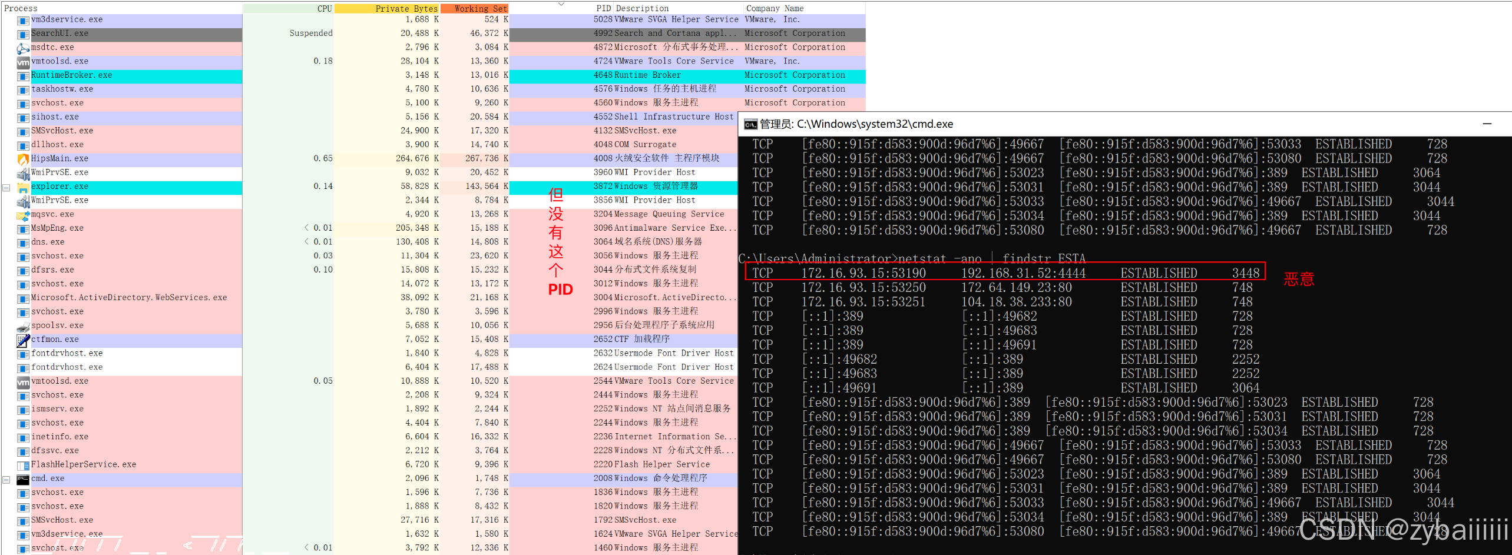Image resolution: width=1512 pixels, height=555 pixels.
Task: Click PID 3064 in the dns.exe row
Action: (x=603, y=242)
